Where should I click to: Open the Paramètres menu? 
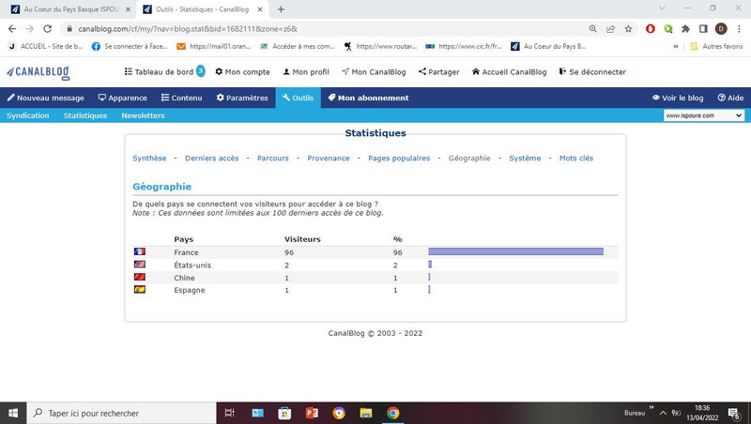click(242, 98)
